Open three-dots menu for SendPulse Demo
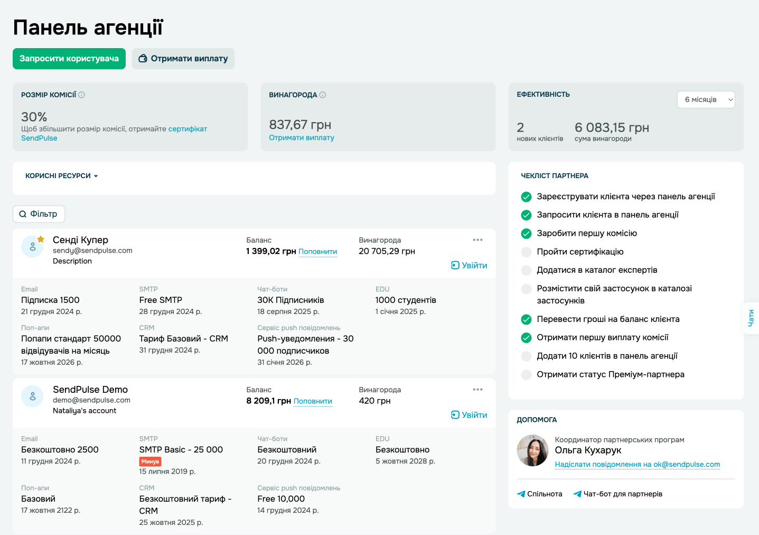Image resolution: width=759 pixels, height=535 pixels. point(477,390)
